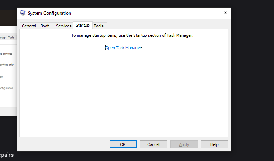This screenshot has height=161, width=274.
Task: Click the cut-off "nd services" label in the background
Action: click(6, 54)
